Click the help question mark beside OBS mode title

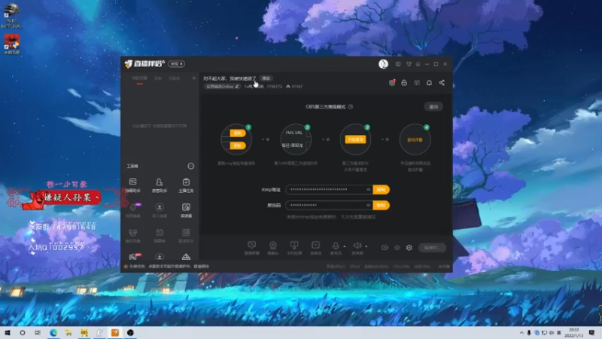click(x=351, y=107)
